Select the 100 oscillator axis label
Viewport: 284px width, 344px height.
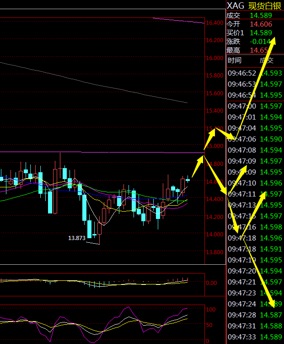(211, 310)
